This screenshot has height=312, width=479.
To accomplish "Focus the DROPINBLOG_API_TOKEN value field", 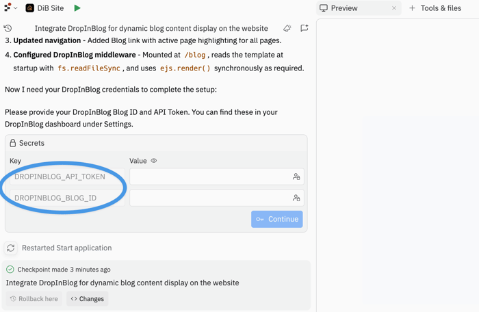I will [x=217, y=177].
